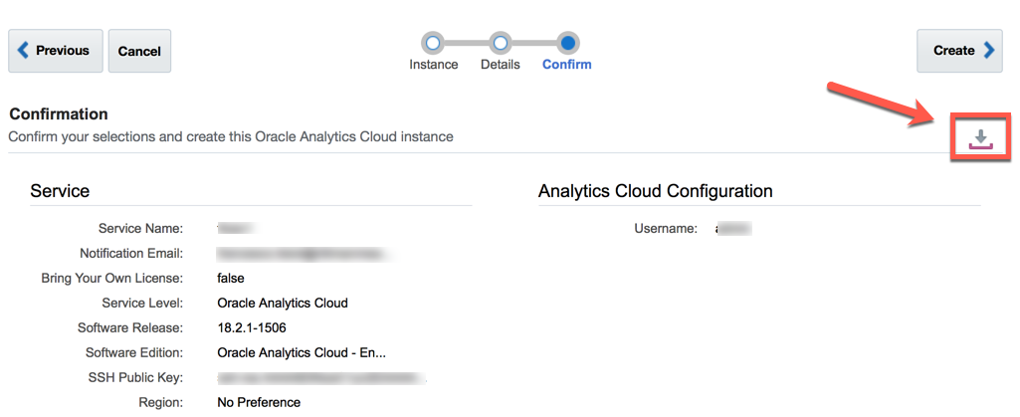Click the download icon highlighted in red
Viewport: 1020px width, 417px height.
tap(981, 139)
